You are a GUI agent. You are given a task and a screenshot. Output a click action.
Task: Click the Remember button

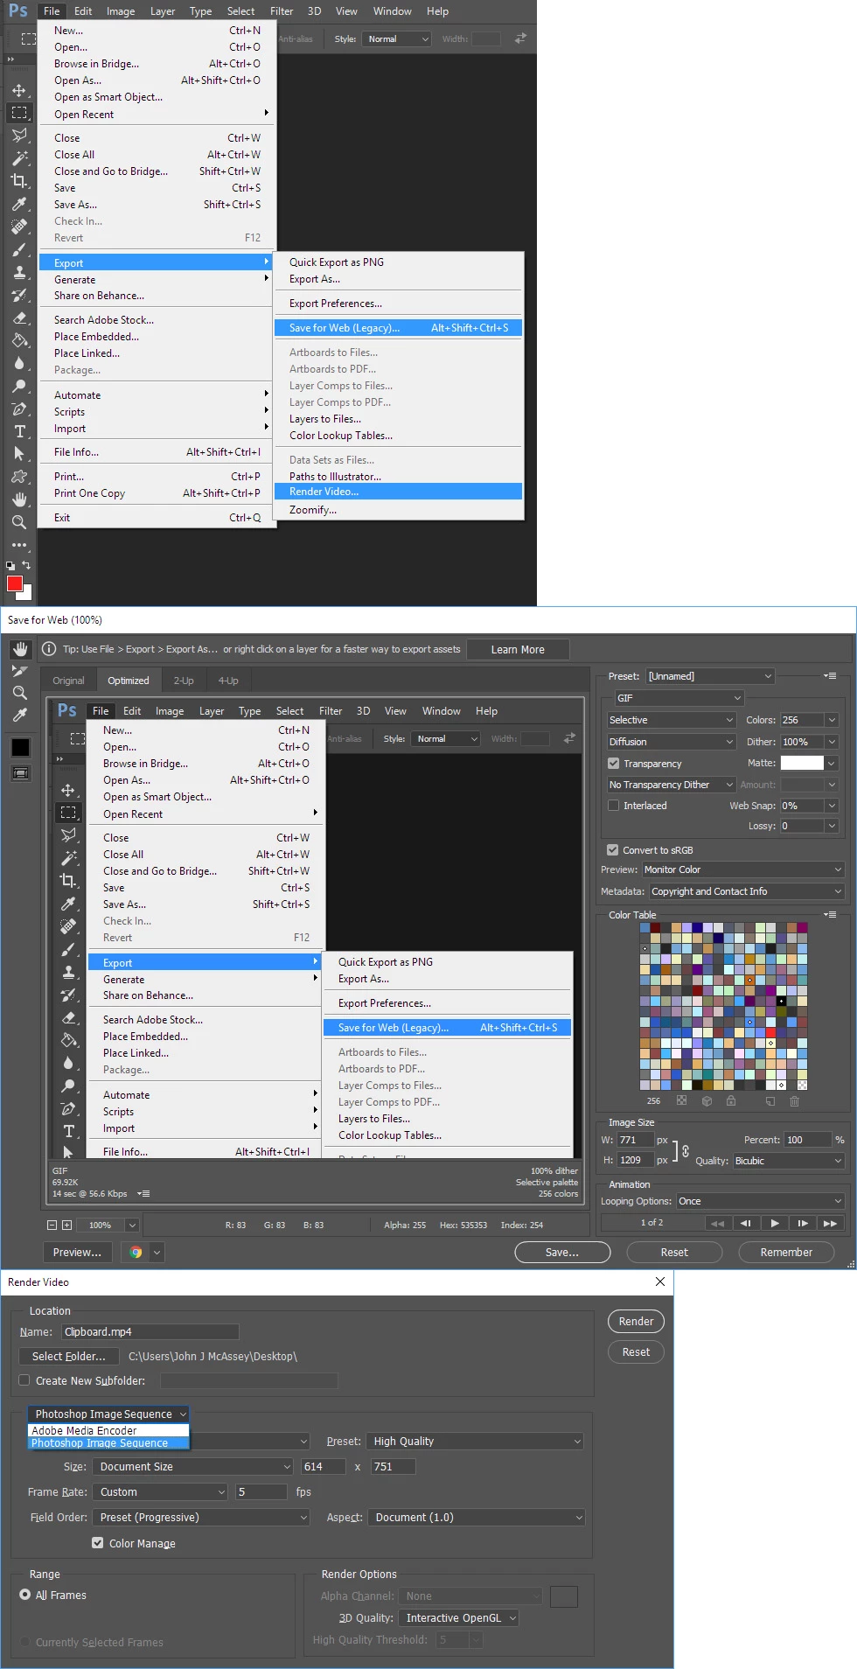[786, 1253]
